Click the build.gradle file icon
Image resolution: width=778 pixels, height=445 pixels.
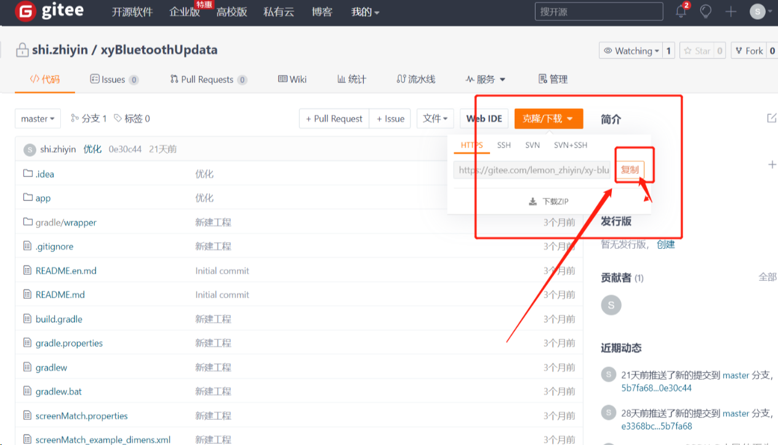click(x=27, y=318)
